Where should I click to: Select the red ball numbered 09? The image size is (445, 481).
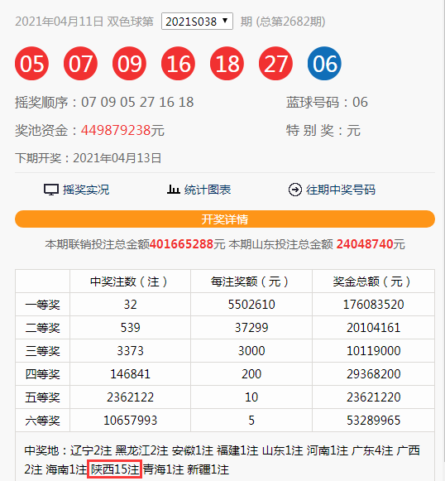tap(129, 64)
